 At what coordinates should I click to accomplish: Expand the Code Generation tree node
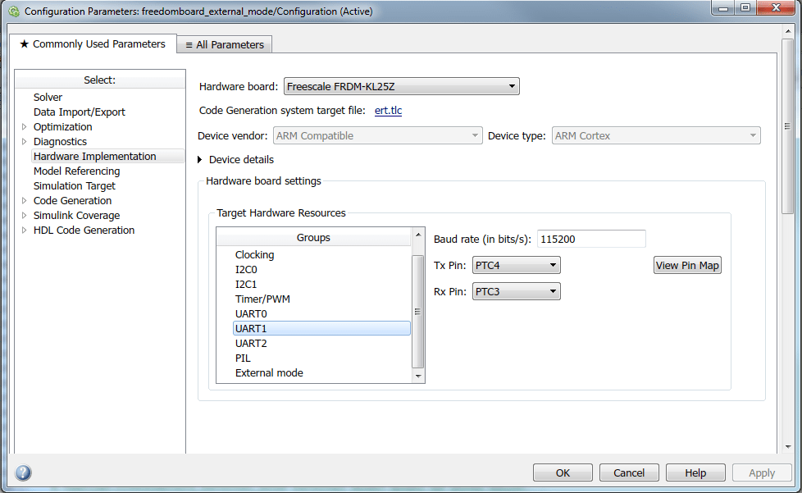click(24, 201)
